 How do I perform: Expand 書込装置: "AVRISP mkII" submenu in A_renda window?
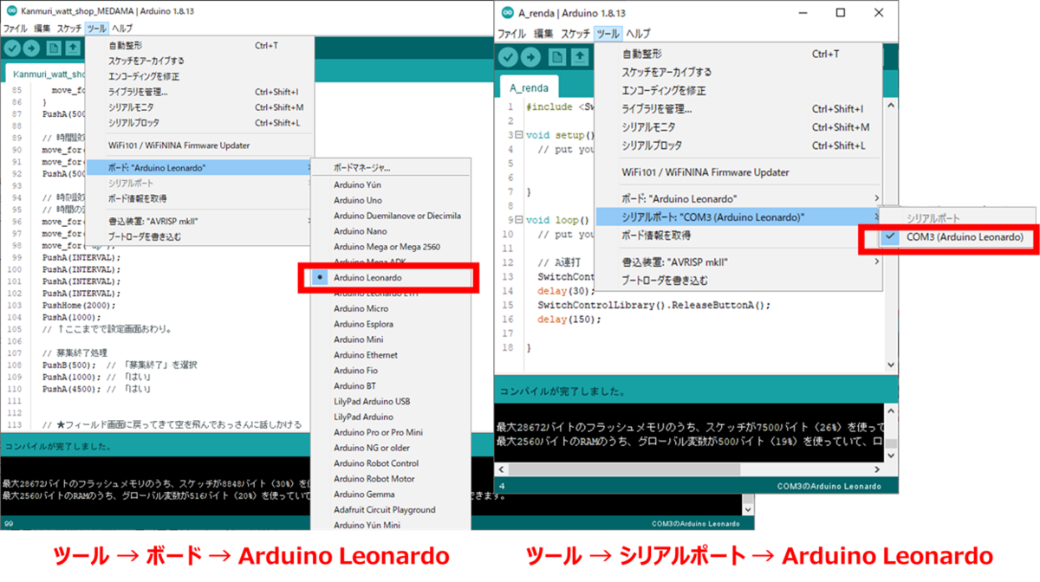point(739,262)
